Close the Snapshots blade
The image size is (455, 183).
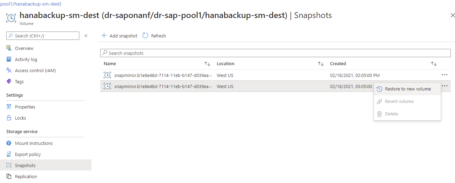tap(452, 16)
